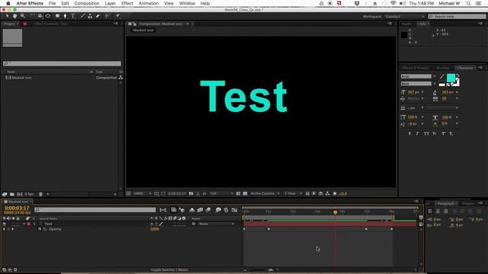Delete selected project item with trash icon
Screen dimensions: 488x274
pos(40,194)
